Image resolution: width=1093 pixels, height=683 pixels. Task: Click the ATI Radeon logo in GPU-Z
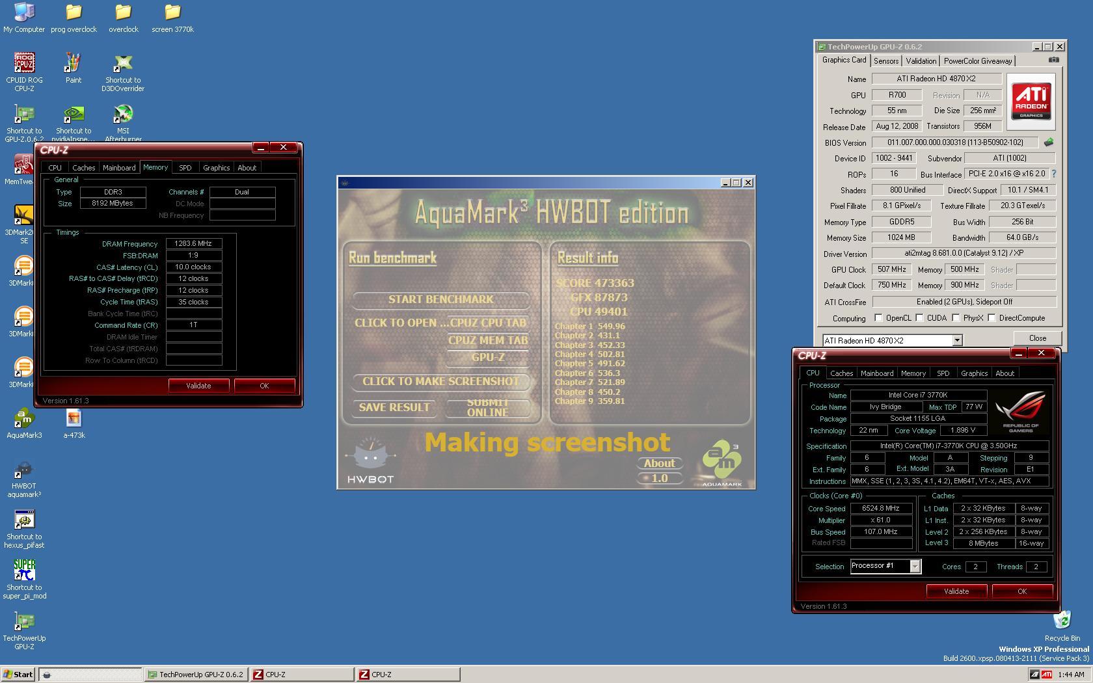[x=1031, y=101]
